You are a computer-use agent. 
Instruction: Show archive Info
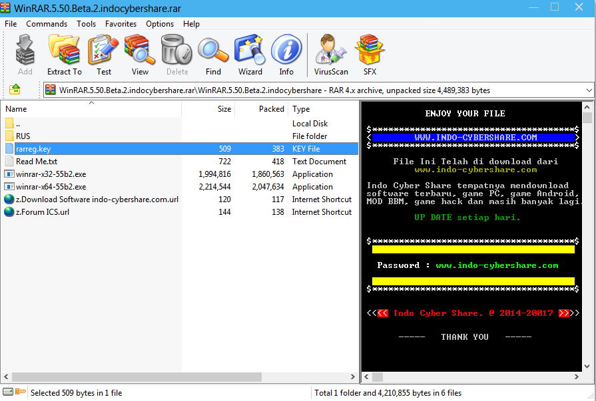click(286, 49)
